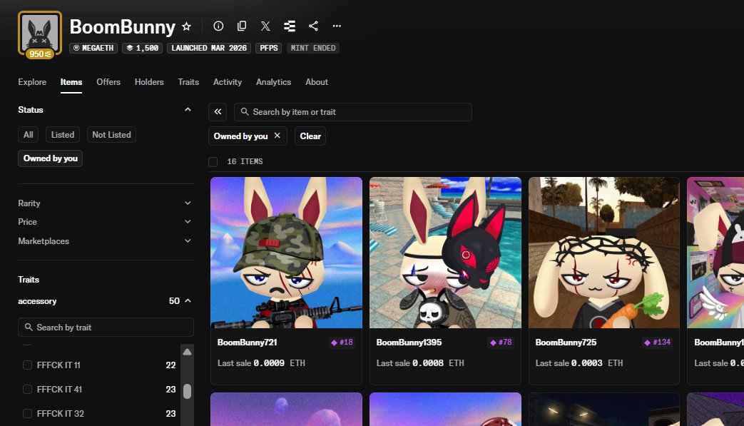This screenshot has height=426, width=744.
Task: Click the MEGAETH chain badge
Action: pyautogui.click(x=93, y=48)
